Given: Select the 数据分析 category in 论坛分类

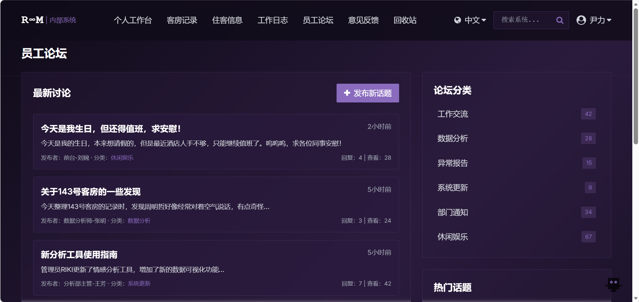Looking at the screenshot, I should tap(453, 138).
